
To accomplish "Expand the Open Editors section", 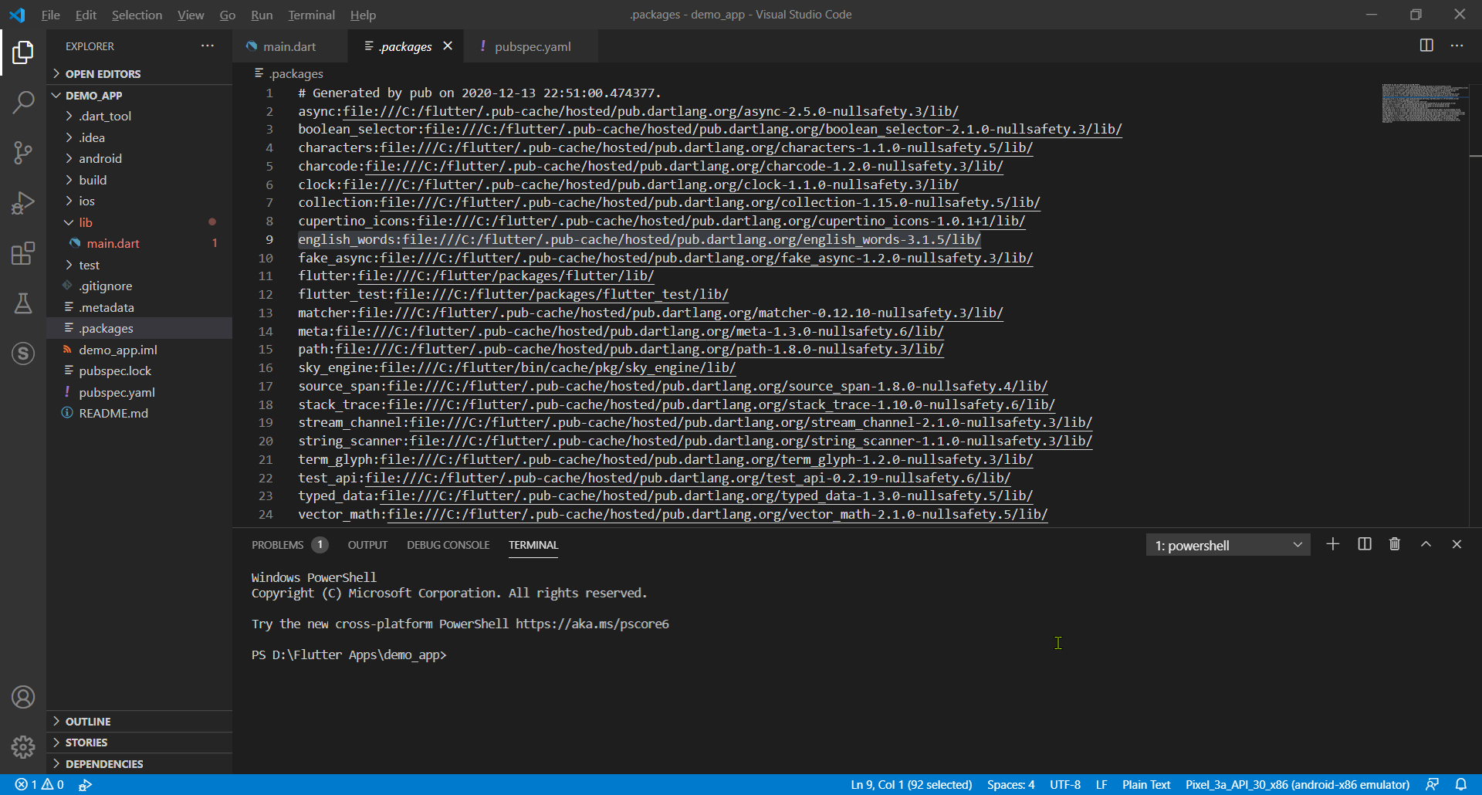I will (x=139, y=73).
